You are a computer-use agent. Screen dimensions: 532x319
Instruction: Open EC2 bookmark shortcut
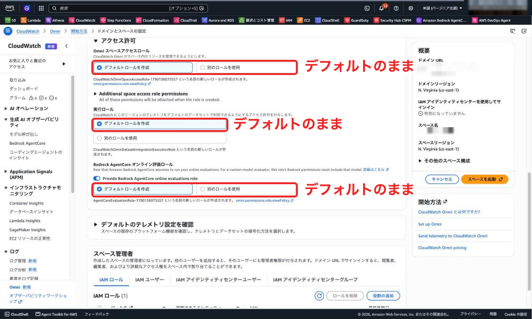tap(304, 20)
